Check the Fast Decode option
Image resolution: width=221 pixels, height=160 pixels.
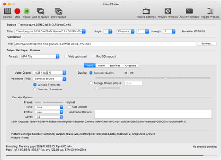(x=70, y=107)
